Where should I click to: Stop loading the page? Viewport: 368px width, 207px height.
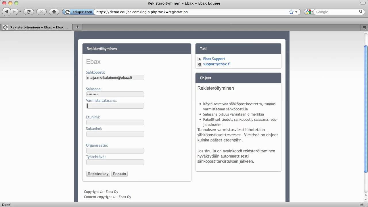click(41, 12)
